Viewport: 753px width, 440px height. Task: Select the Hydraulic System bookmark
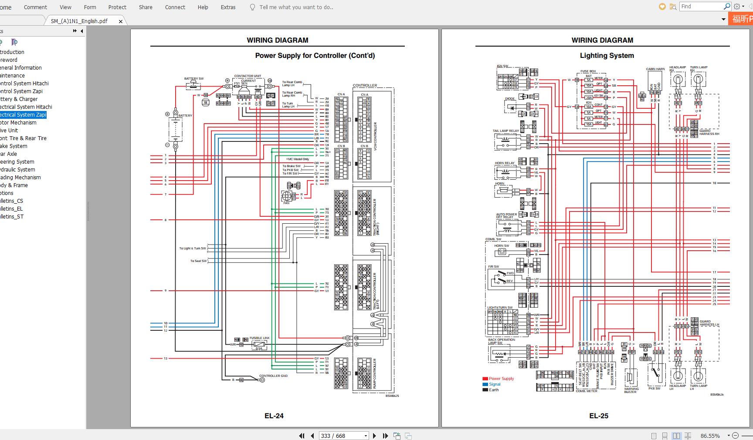(x=17, y=170)
